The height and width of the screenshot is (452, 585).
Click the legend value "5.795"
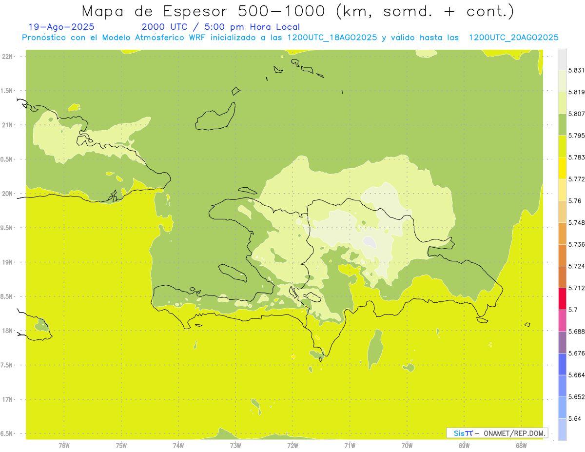(576, 136)
